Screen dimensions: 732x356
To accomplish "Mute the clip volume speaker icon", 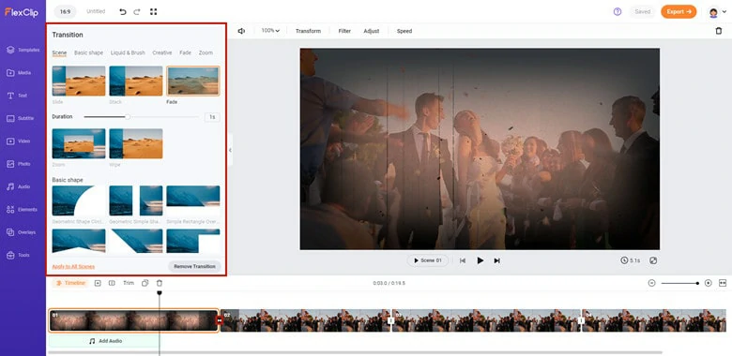I will click(241, 31).
